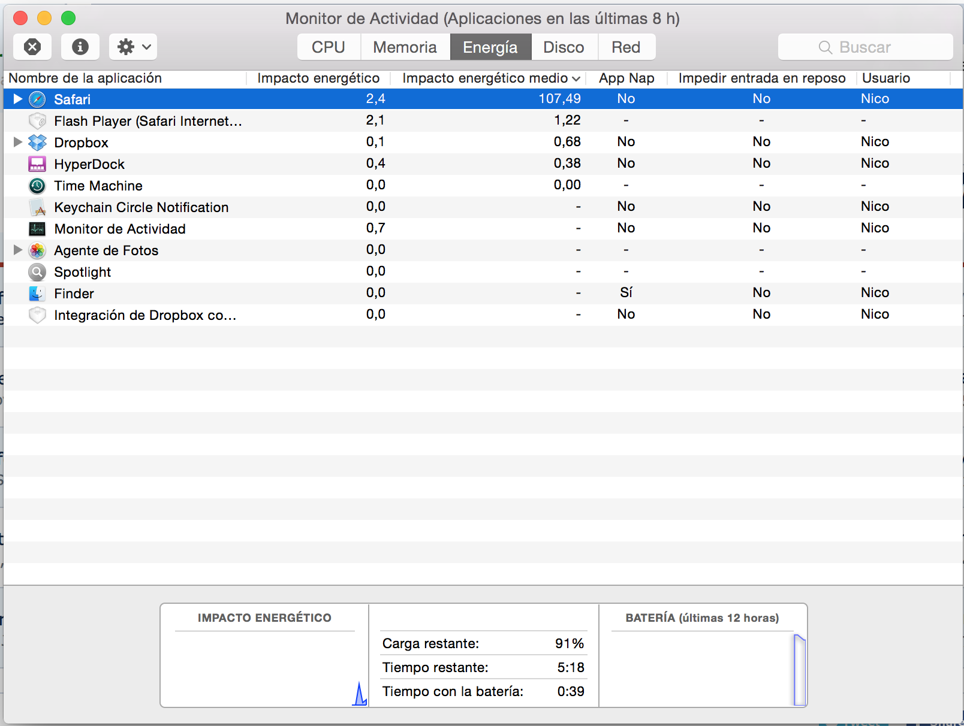Expand the Safari disclosure triangle
The image size is (964, 726).
coord(18,99)
